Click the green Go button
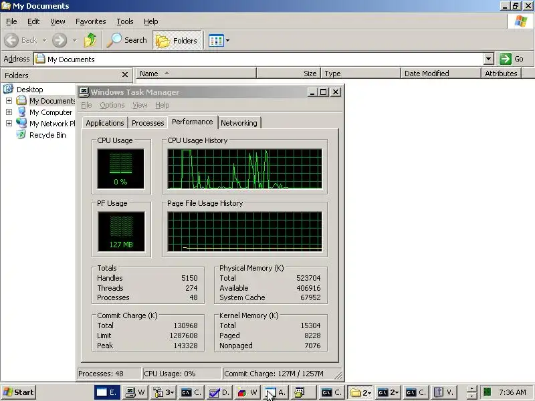This screenshot has height=401, width=535. tap(512, 59)
